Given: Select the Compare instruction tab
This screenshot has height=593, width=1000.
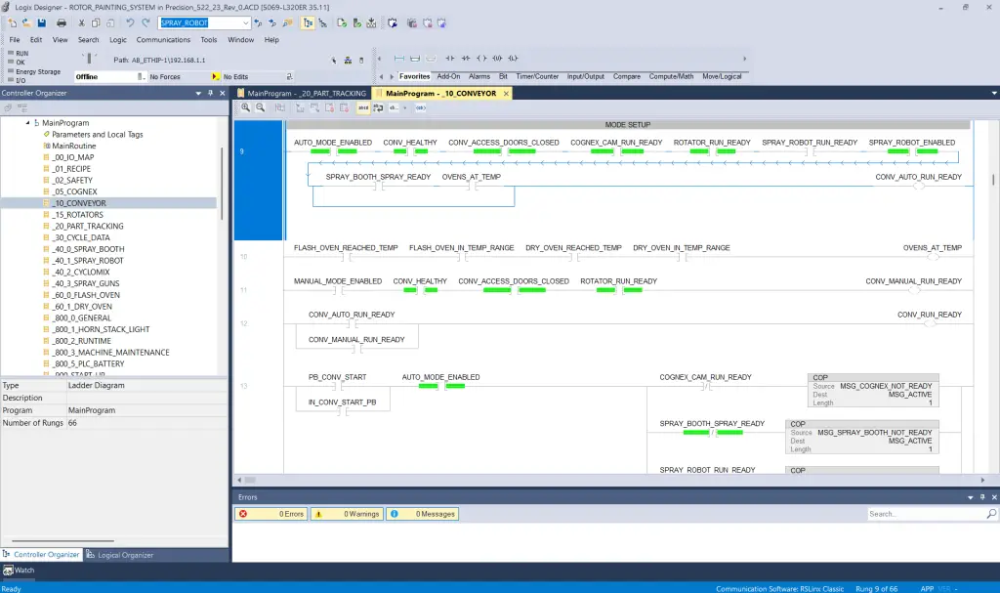Looking at the screenshot, I should coord(626,76).
